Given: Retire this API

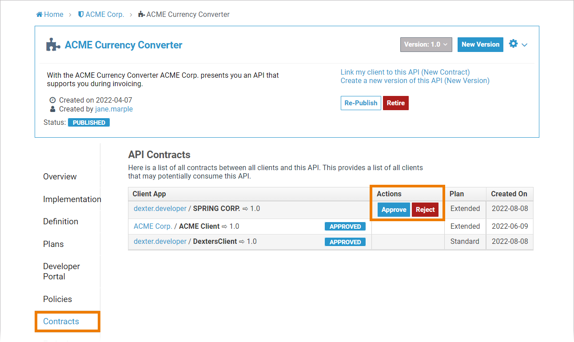Looking at the screenshot, I should tap(395, 103).
